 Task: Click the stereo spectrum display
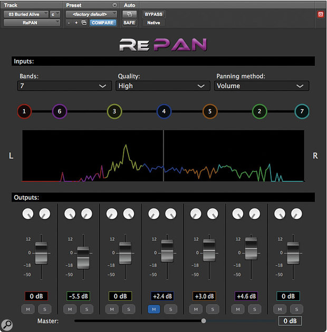pos(163,156)
